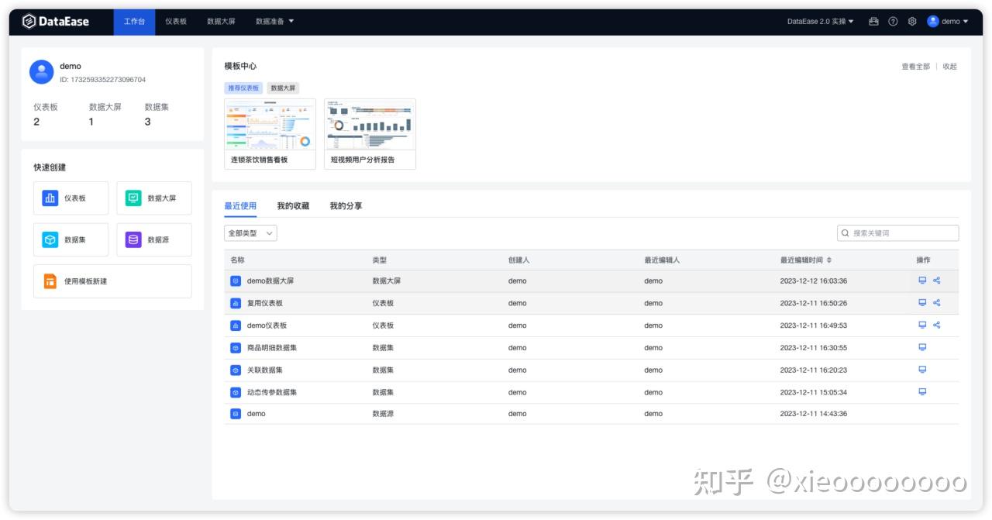Open 商品明细数据集 with monitor icon
992x520 pixels.
[x=922, y=347]
